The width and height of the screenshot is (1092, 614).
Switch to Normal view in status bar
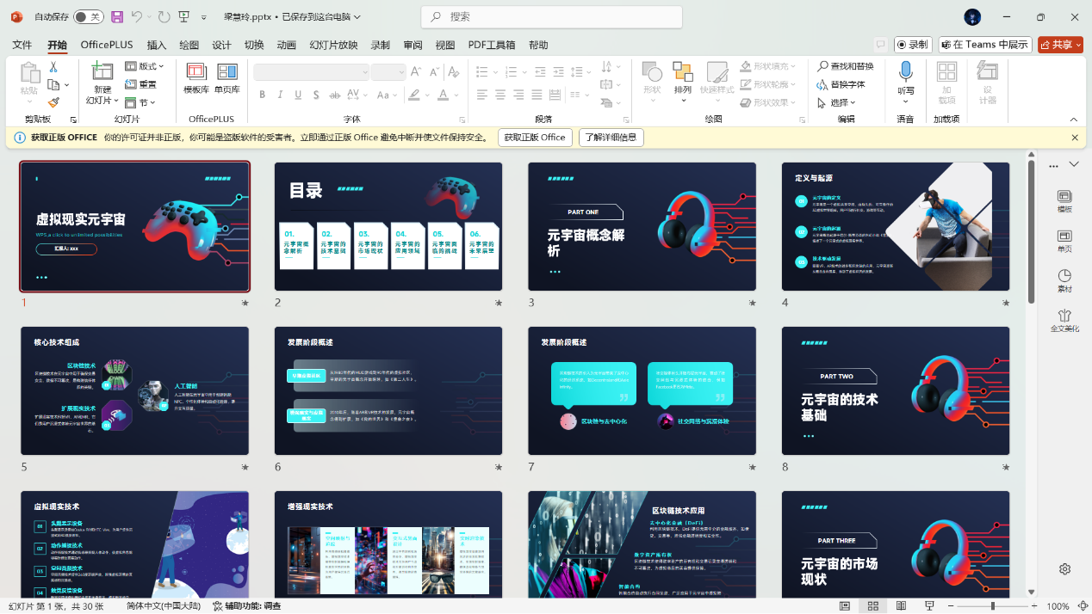(845, 606)
